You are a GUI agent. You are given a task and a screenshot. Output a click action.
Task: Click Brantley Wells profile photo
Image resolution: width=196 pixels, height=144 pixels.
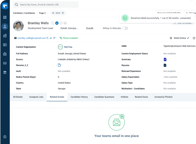[18, 26]
